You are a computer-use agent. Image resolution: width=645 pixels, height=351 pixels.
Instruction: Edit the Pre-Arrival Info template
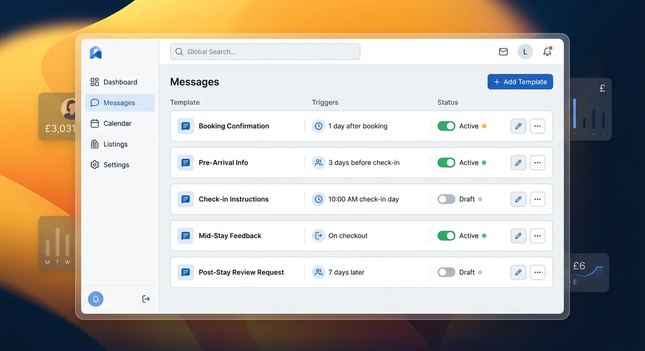[x=518, y=163]
